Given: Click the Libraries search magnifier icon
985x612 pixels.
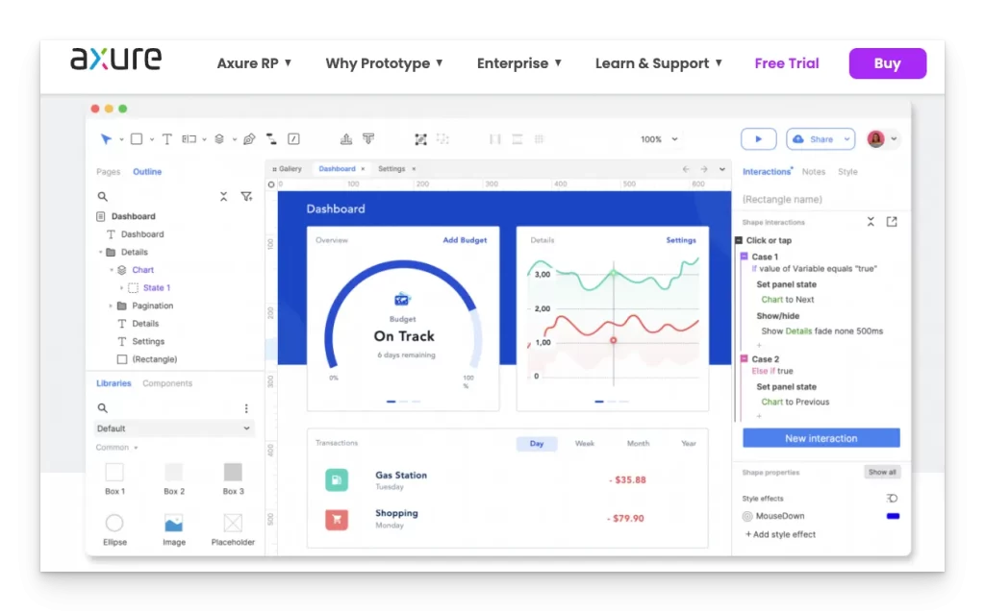Looking at the screenshot, I should pos(102,408).
